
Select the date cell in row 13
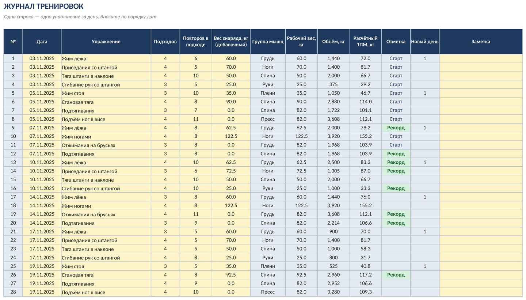pos(42,162)
